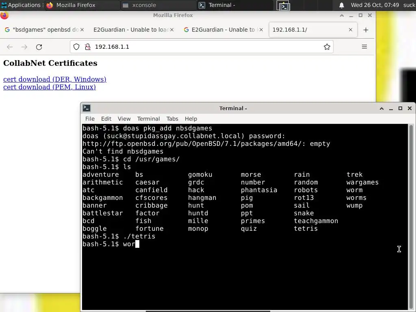
Task: Click "cribbage" in the listing
Action: pyautogui.click(x=152, y=205)
